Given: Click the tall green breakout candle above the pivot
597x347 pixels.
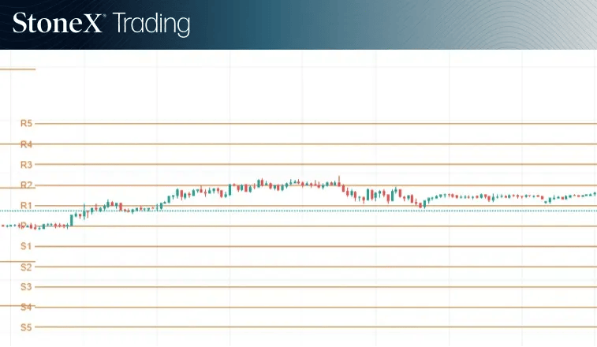Looking at the screenshot, I should pos(72,220).
